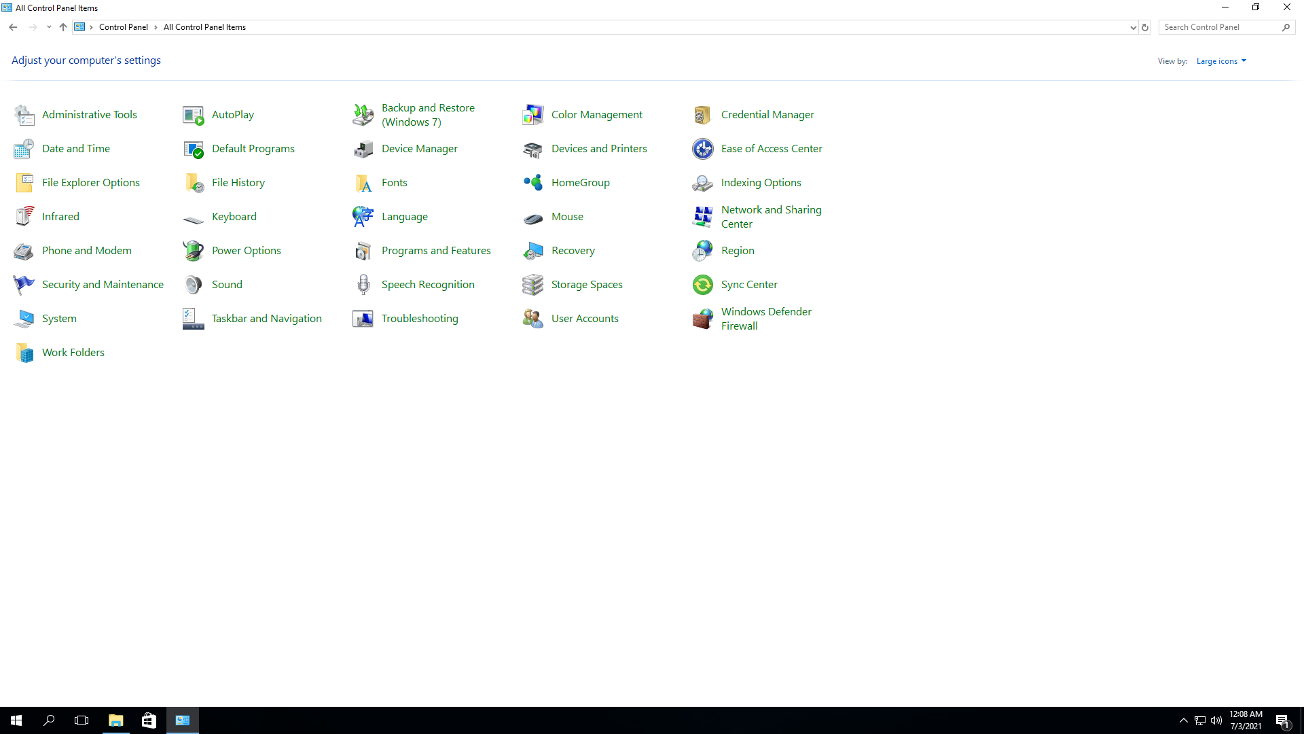Click the All Control Panel Items breadcrumb
Screen dimensions: 1304x734
click(204, 27)
